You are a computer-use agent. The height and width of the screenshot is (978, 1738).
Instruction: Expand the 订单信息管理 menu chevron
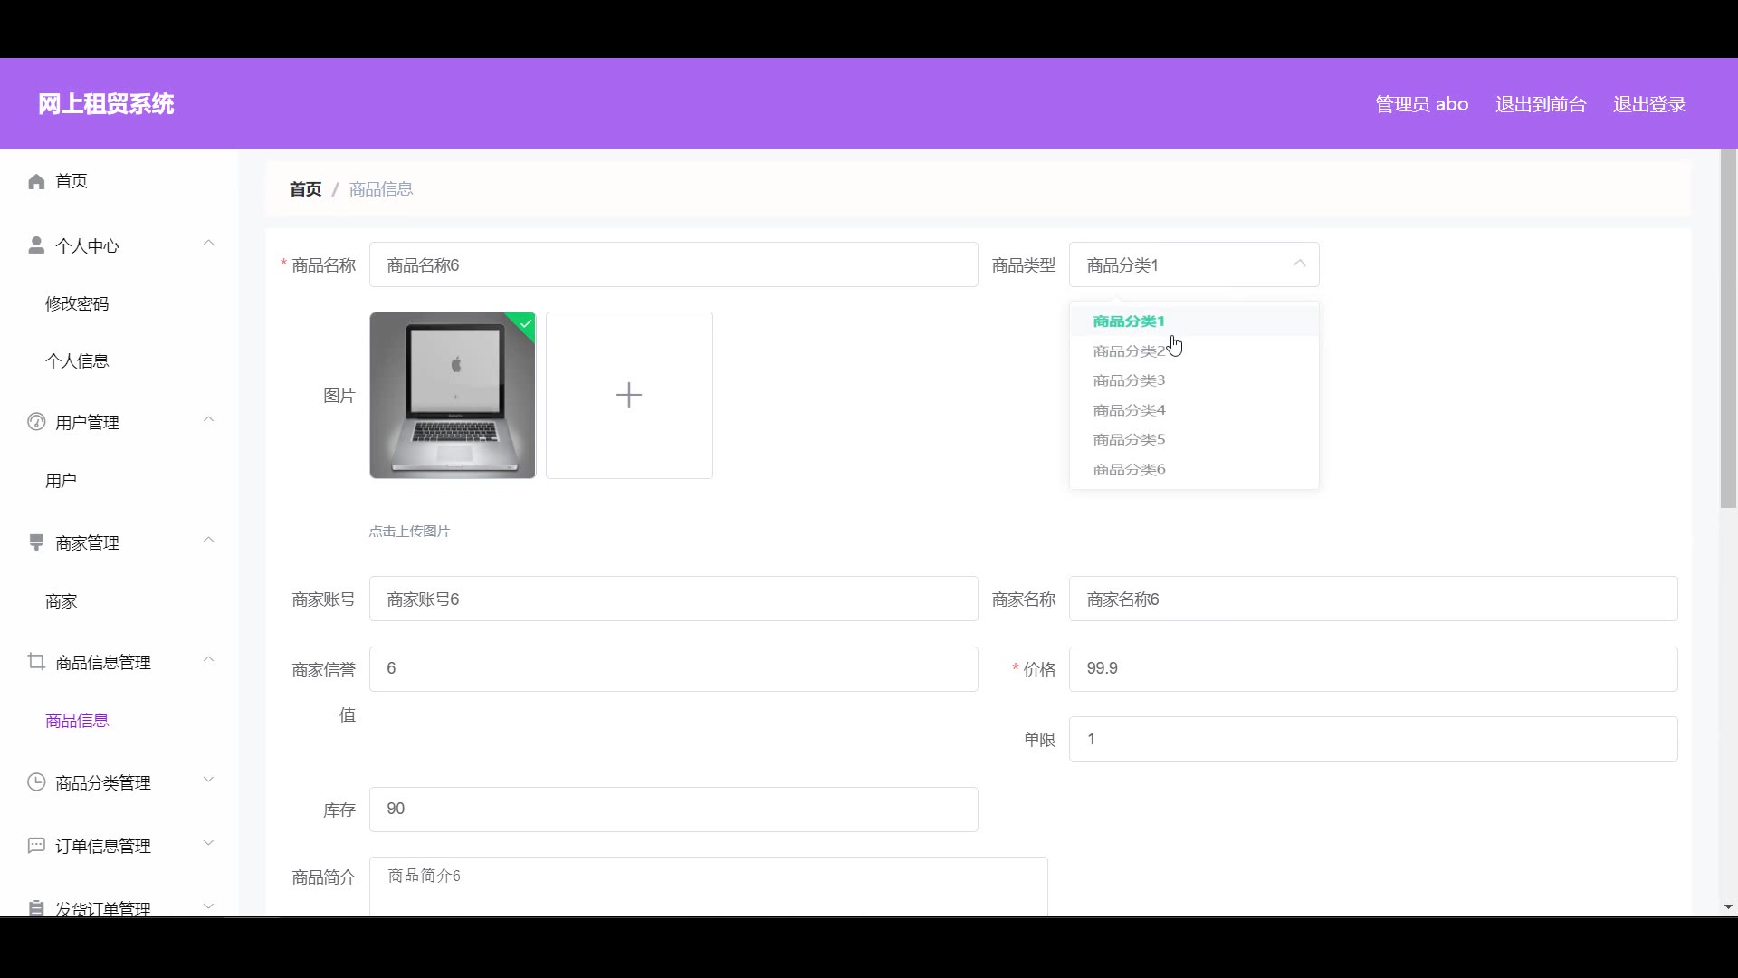tap(209, 843)
